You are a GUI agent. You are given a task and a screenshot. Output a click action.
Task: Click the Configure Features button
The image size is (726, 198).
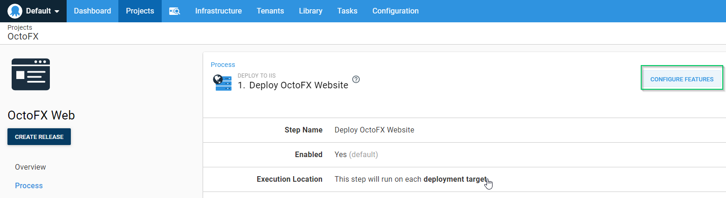(x=681, y=79)
